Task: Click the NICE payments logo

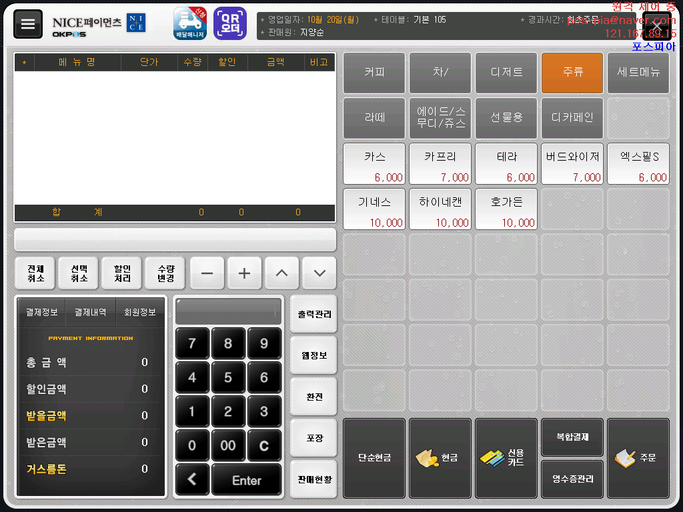Action: click(99, 24)
